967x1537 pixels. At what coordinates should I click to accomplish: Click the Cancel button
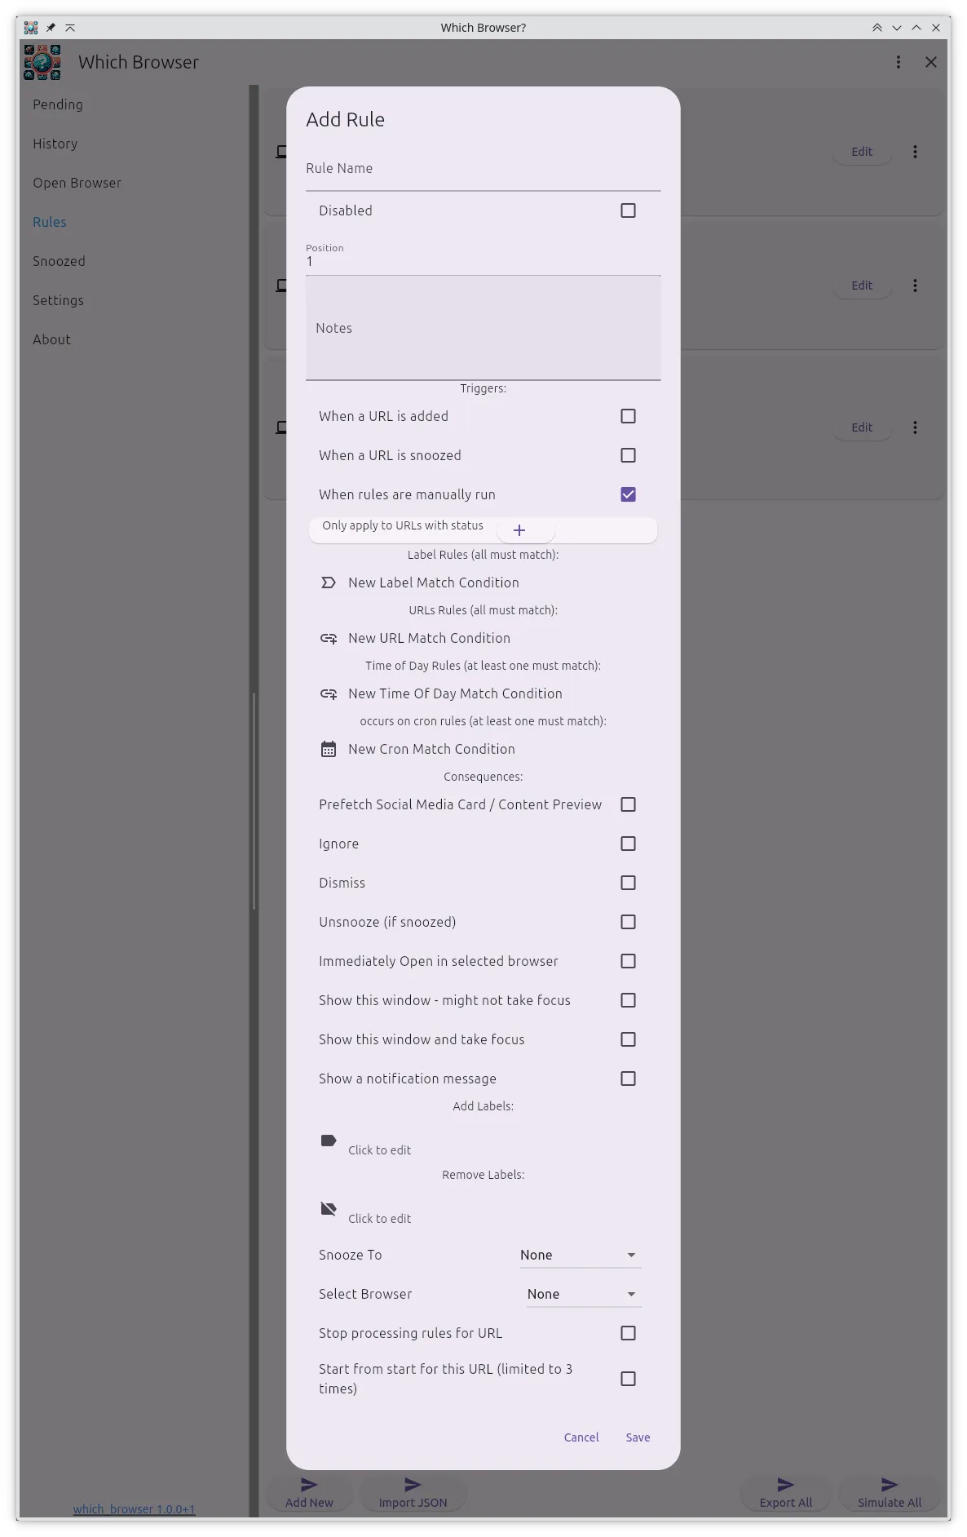click(x=581, y=1437)
